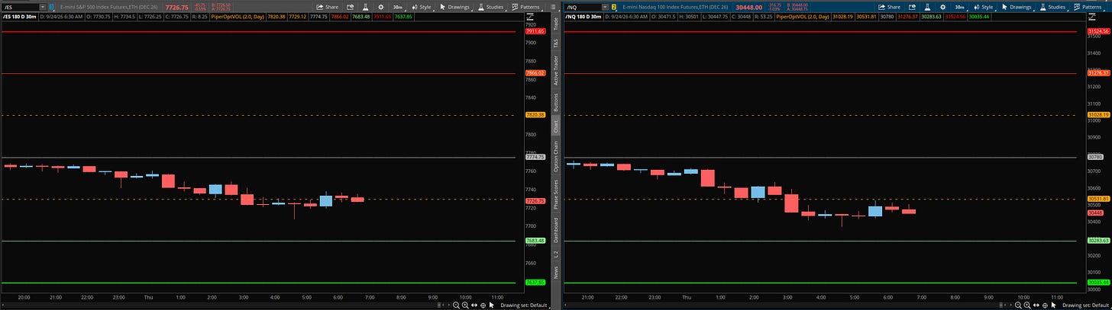Screen dimensions: 1112x310
Task: Click the yellow link color marker beside /NQ
Action: click(x=615, y=6)
